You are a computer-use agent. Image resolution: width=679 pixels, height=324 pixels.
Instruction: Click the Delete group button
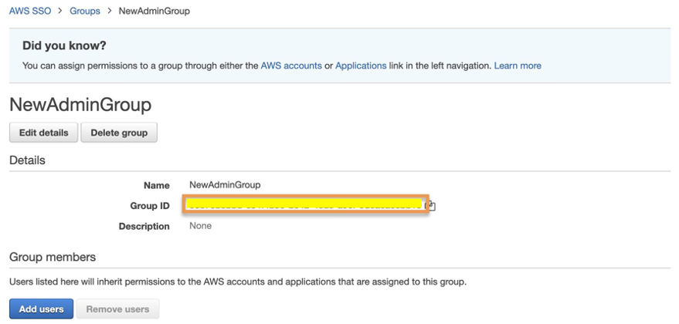119,133
